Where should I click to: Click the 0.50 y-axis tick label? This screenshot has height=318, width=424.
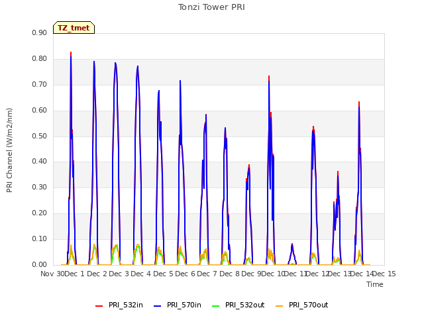pyautogui.click(x=40, y=136)
